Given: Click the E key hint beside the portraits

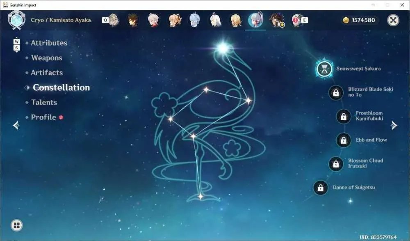Looking at the screenshot, I should click(x=304, y=20).
